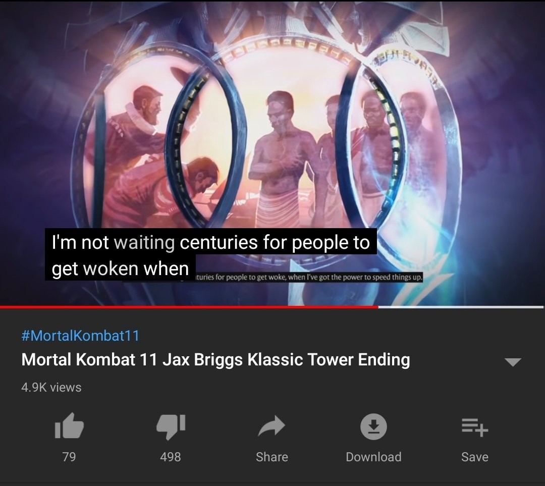The image size is (545, 486).
Task: Click the video title Mortal Kombat 11 Jax Briggs
Action: point(215,359)
